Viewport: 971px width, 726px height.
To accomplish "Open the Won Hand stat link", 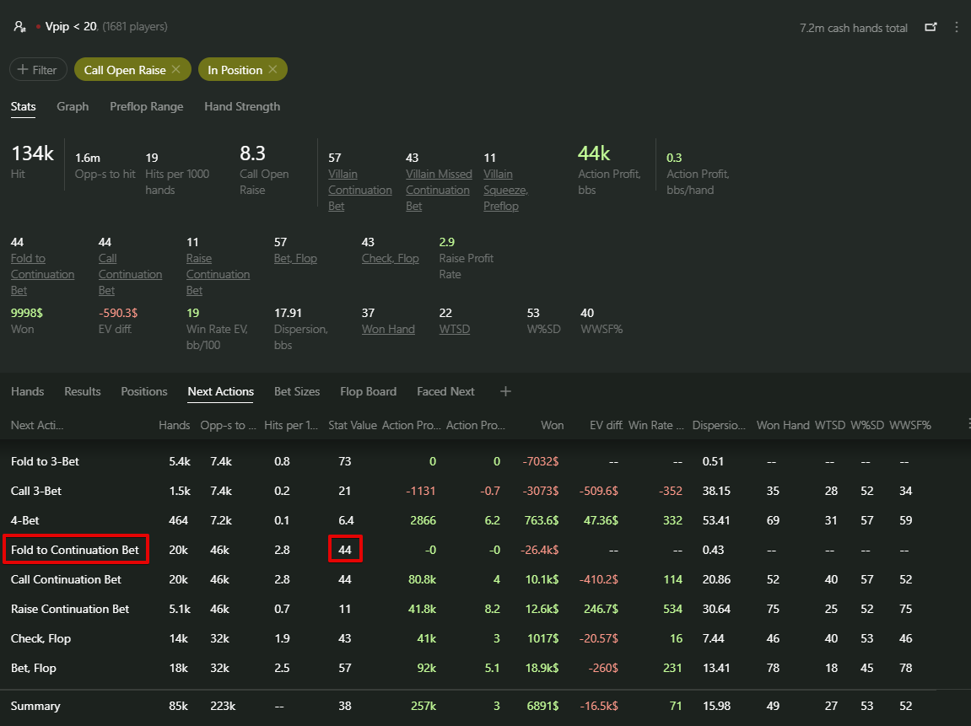I will coord(388,329).
